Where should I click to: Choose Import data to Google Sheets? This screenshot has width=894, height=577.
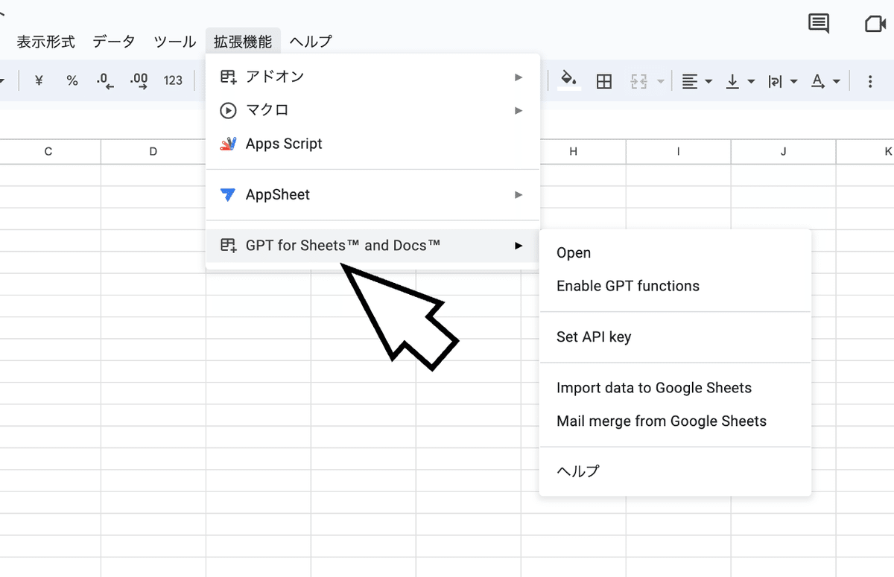click(675, 388)
